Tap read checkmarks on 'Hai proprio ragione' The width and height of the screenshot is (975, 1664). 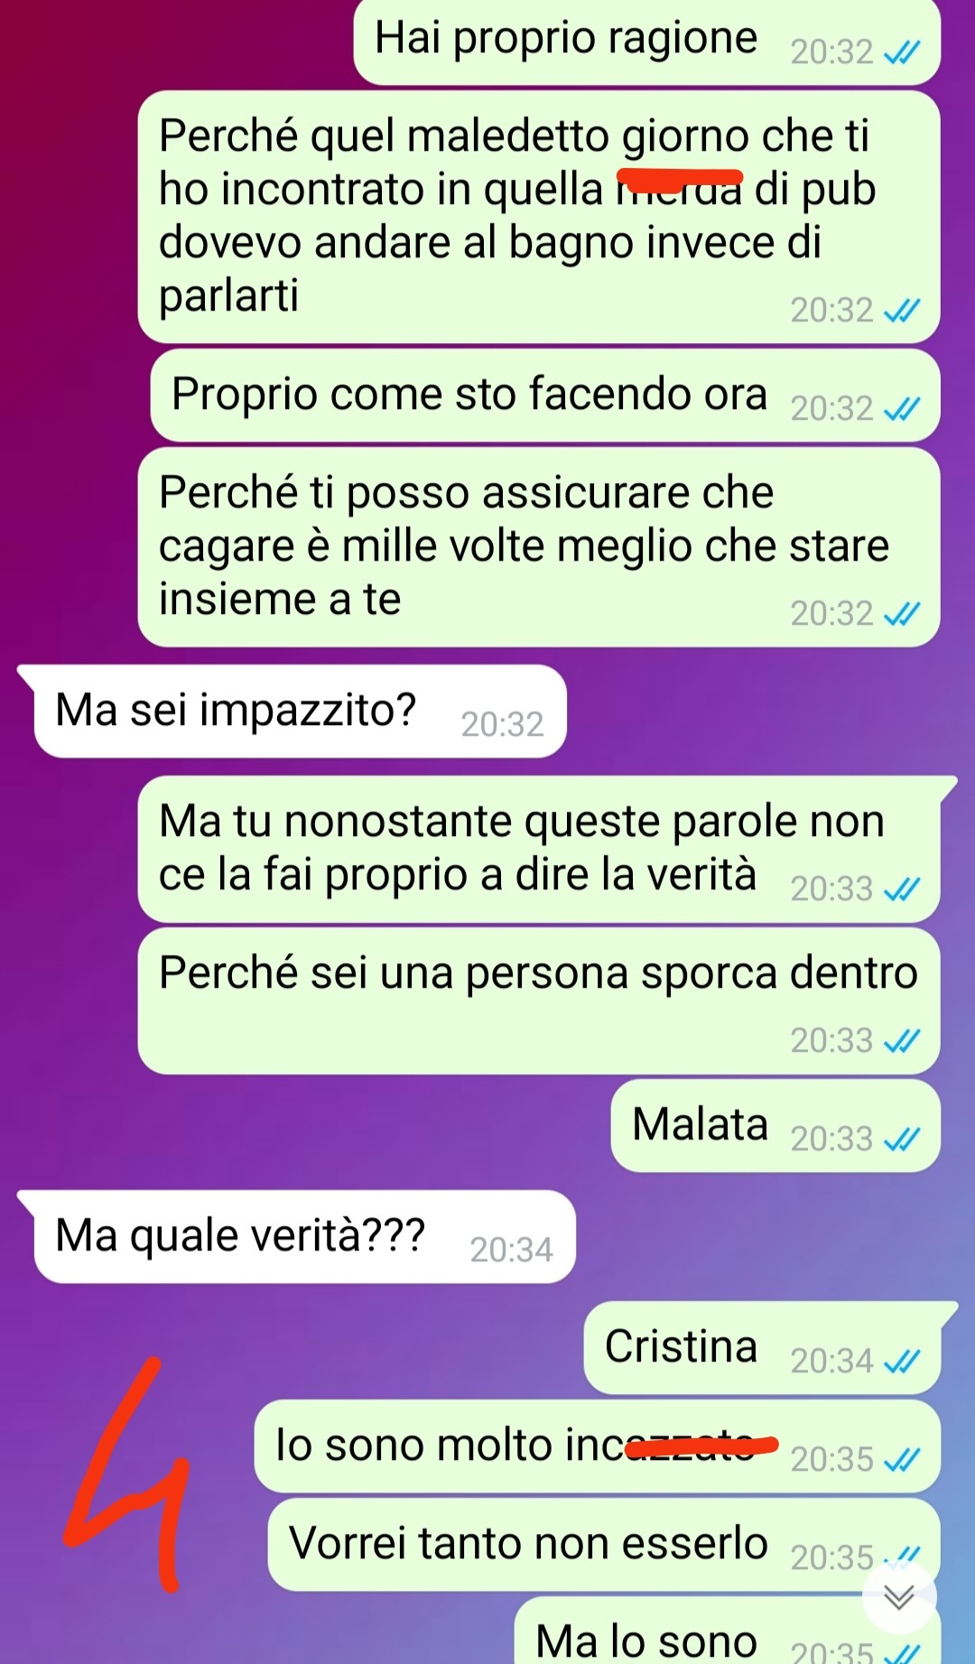tap(902, 53)
